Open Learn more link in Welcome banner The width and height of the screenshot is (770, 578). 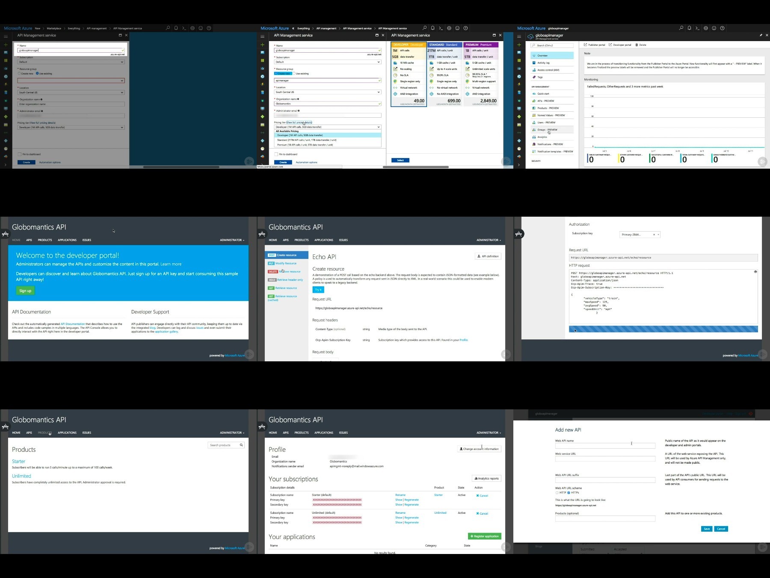[171, 264]
